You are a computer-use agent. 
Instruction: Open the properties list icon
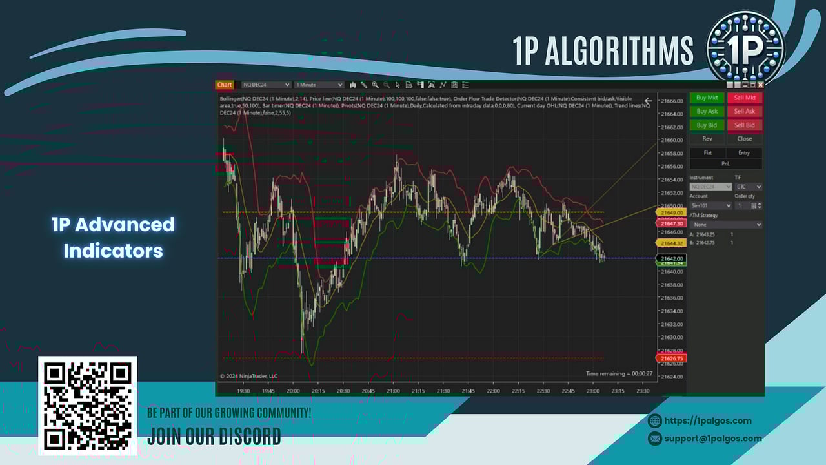click(x=465, y=85)
